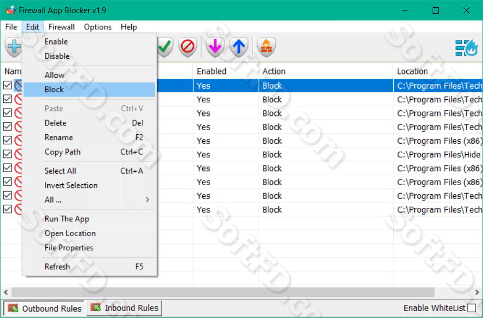The image size is (483, 318).
Task: Click the block icon in the highlighted row
Action: (x=18, y=86)
